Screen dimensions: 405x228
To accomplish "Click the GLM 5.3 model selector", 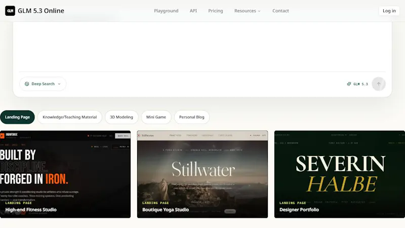I will click(357, 84).
